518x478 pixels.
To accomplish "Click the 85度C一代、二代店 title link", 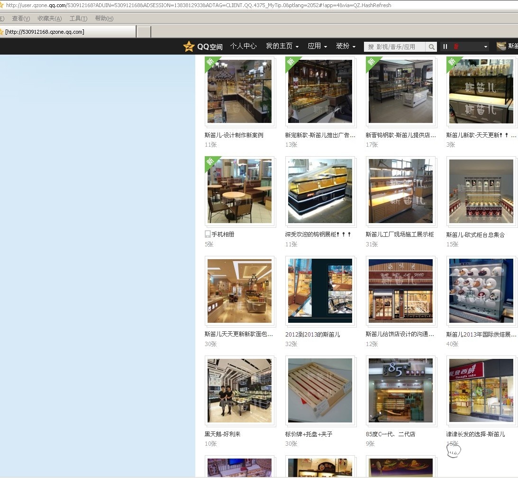I will (x=391, y=434).
